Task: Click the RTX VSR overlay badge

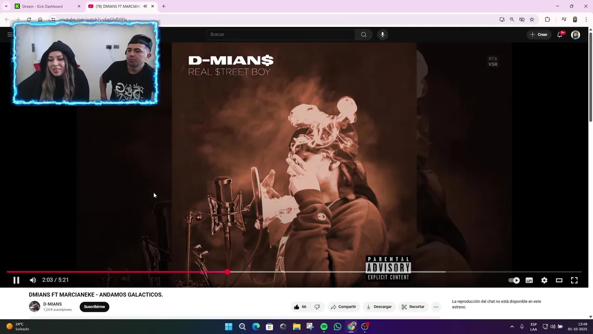Action: [x=493, y=62]
